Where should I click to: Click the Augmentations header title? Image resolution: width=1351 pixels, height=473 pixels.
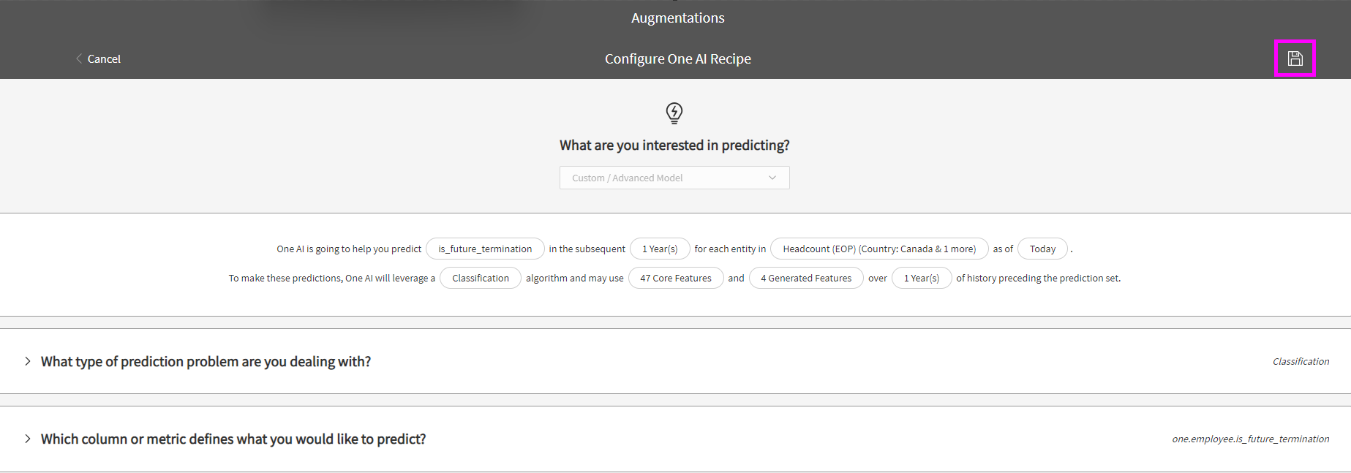click(677, 18)
